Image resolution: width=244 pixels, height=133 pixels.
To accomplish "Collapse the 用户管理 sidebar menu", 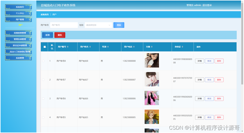I will (19, 20).
